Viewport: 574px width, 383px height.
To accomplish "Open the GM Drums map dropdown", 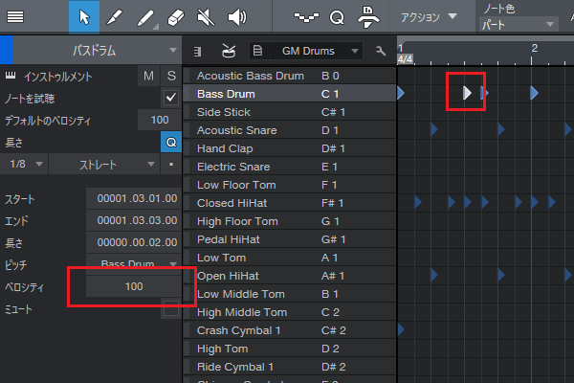I will 307,51.
